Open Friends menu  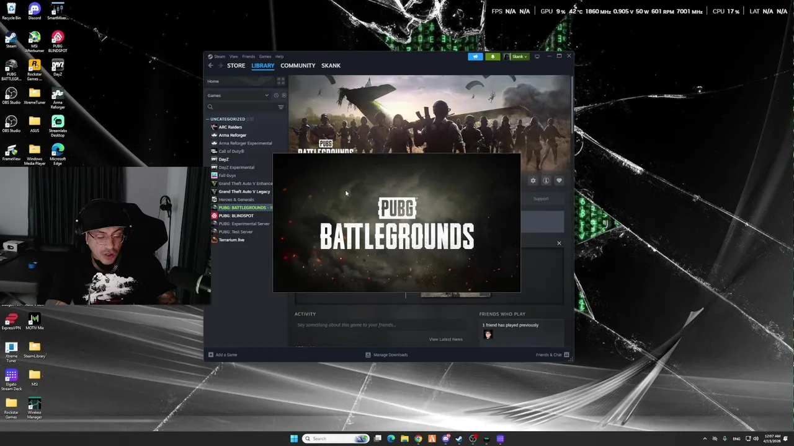click(248, 56)
